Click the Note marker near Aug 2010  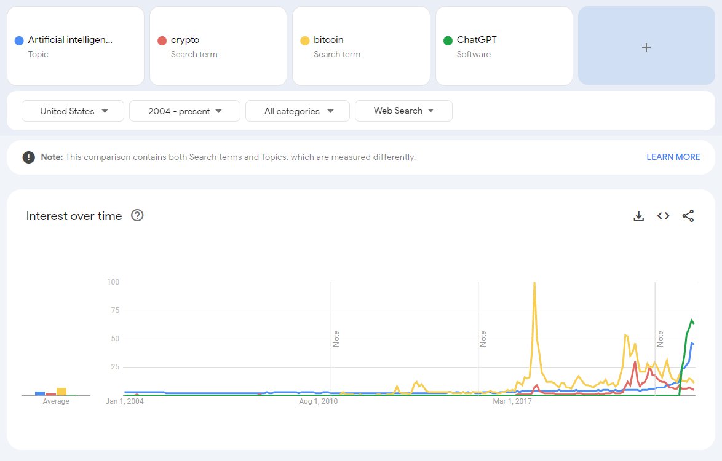pyautogui.click(x=336, y=339)
